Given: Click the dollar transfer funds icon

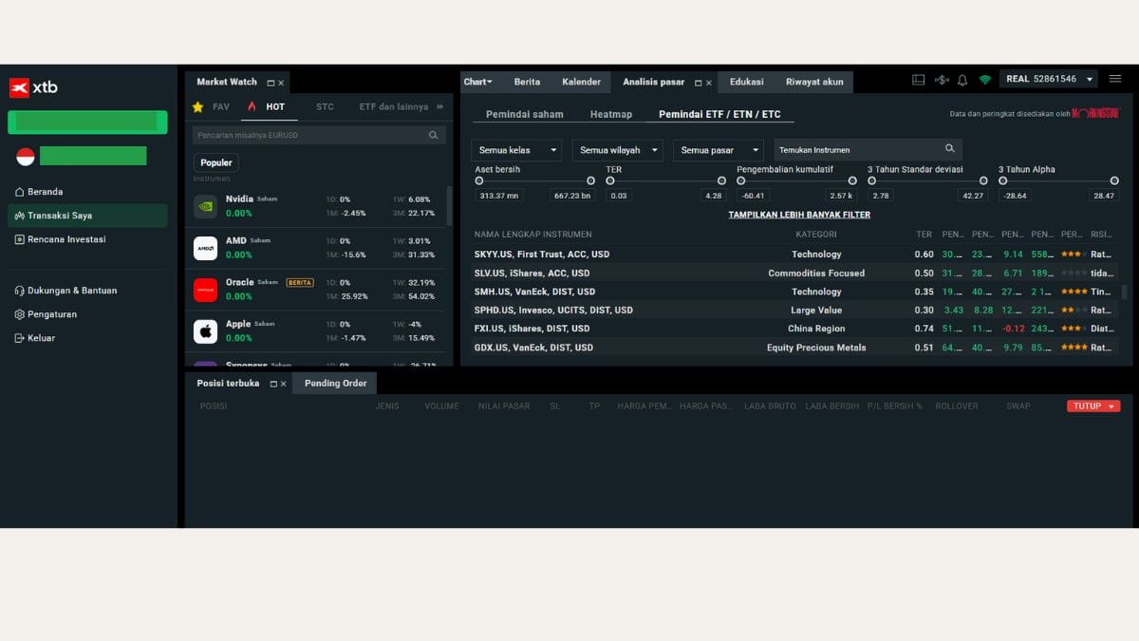Looking at the screenshot, I should pyautogui.click(x=942, y=80).
